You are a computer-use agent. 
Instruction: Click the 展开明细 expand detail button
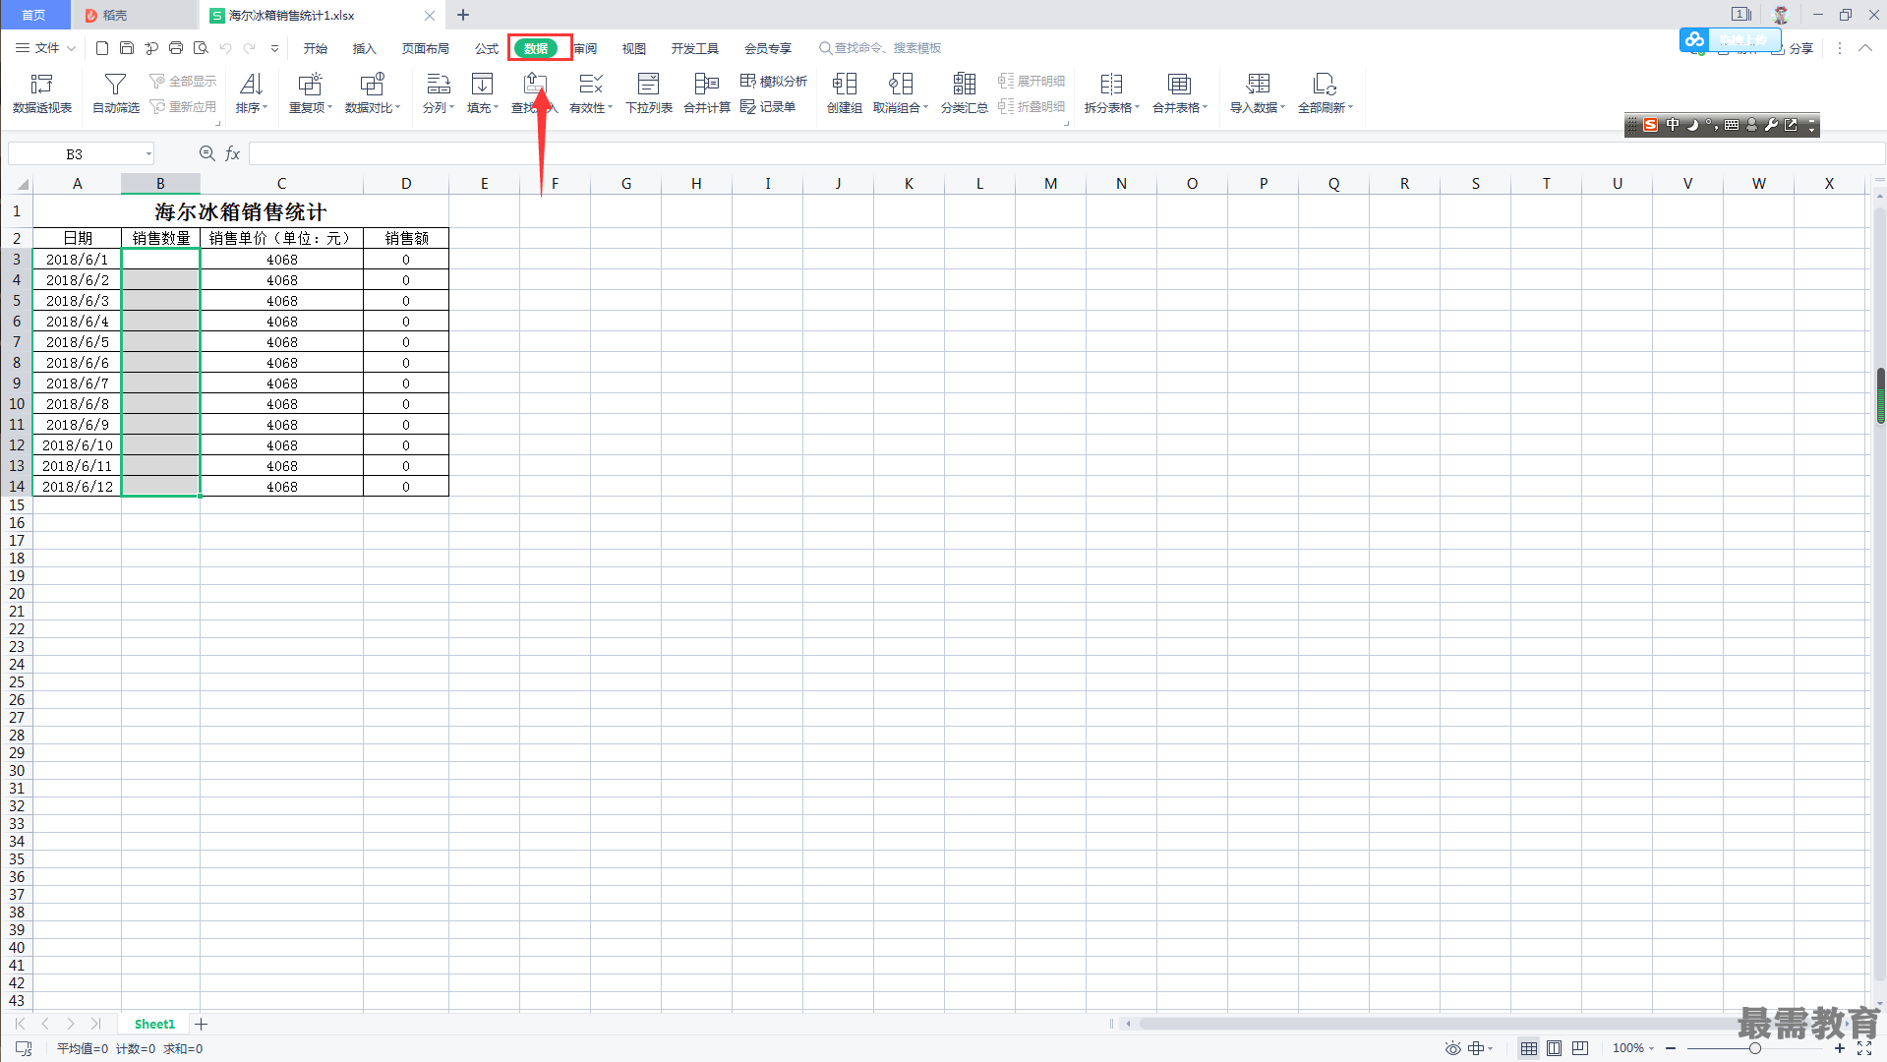tap(1032, 81)
